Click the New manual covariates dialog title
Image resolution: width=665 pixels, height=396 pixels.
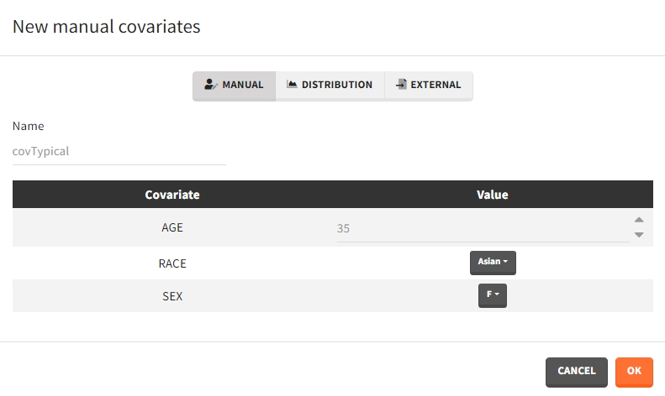click(x=106, y=27)
